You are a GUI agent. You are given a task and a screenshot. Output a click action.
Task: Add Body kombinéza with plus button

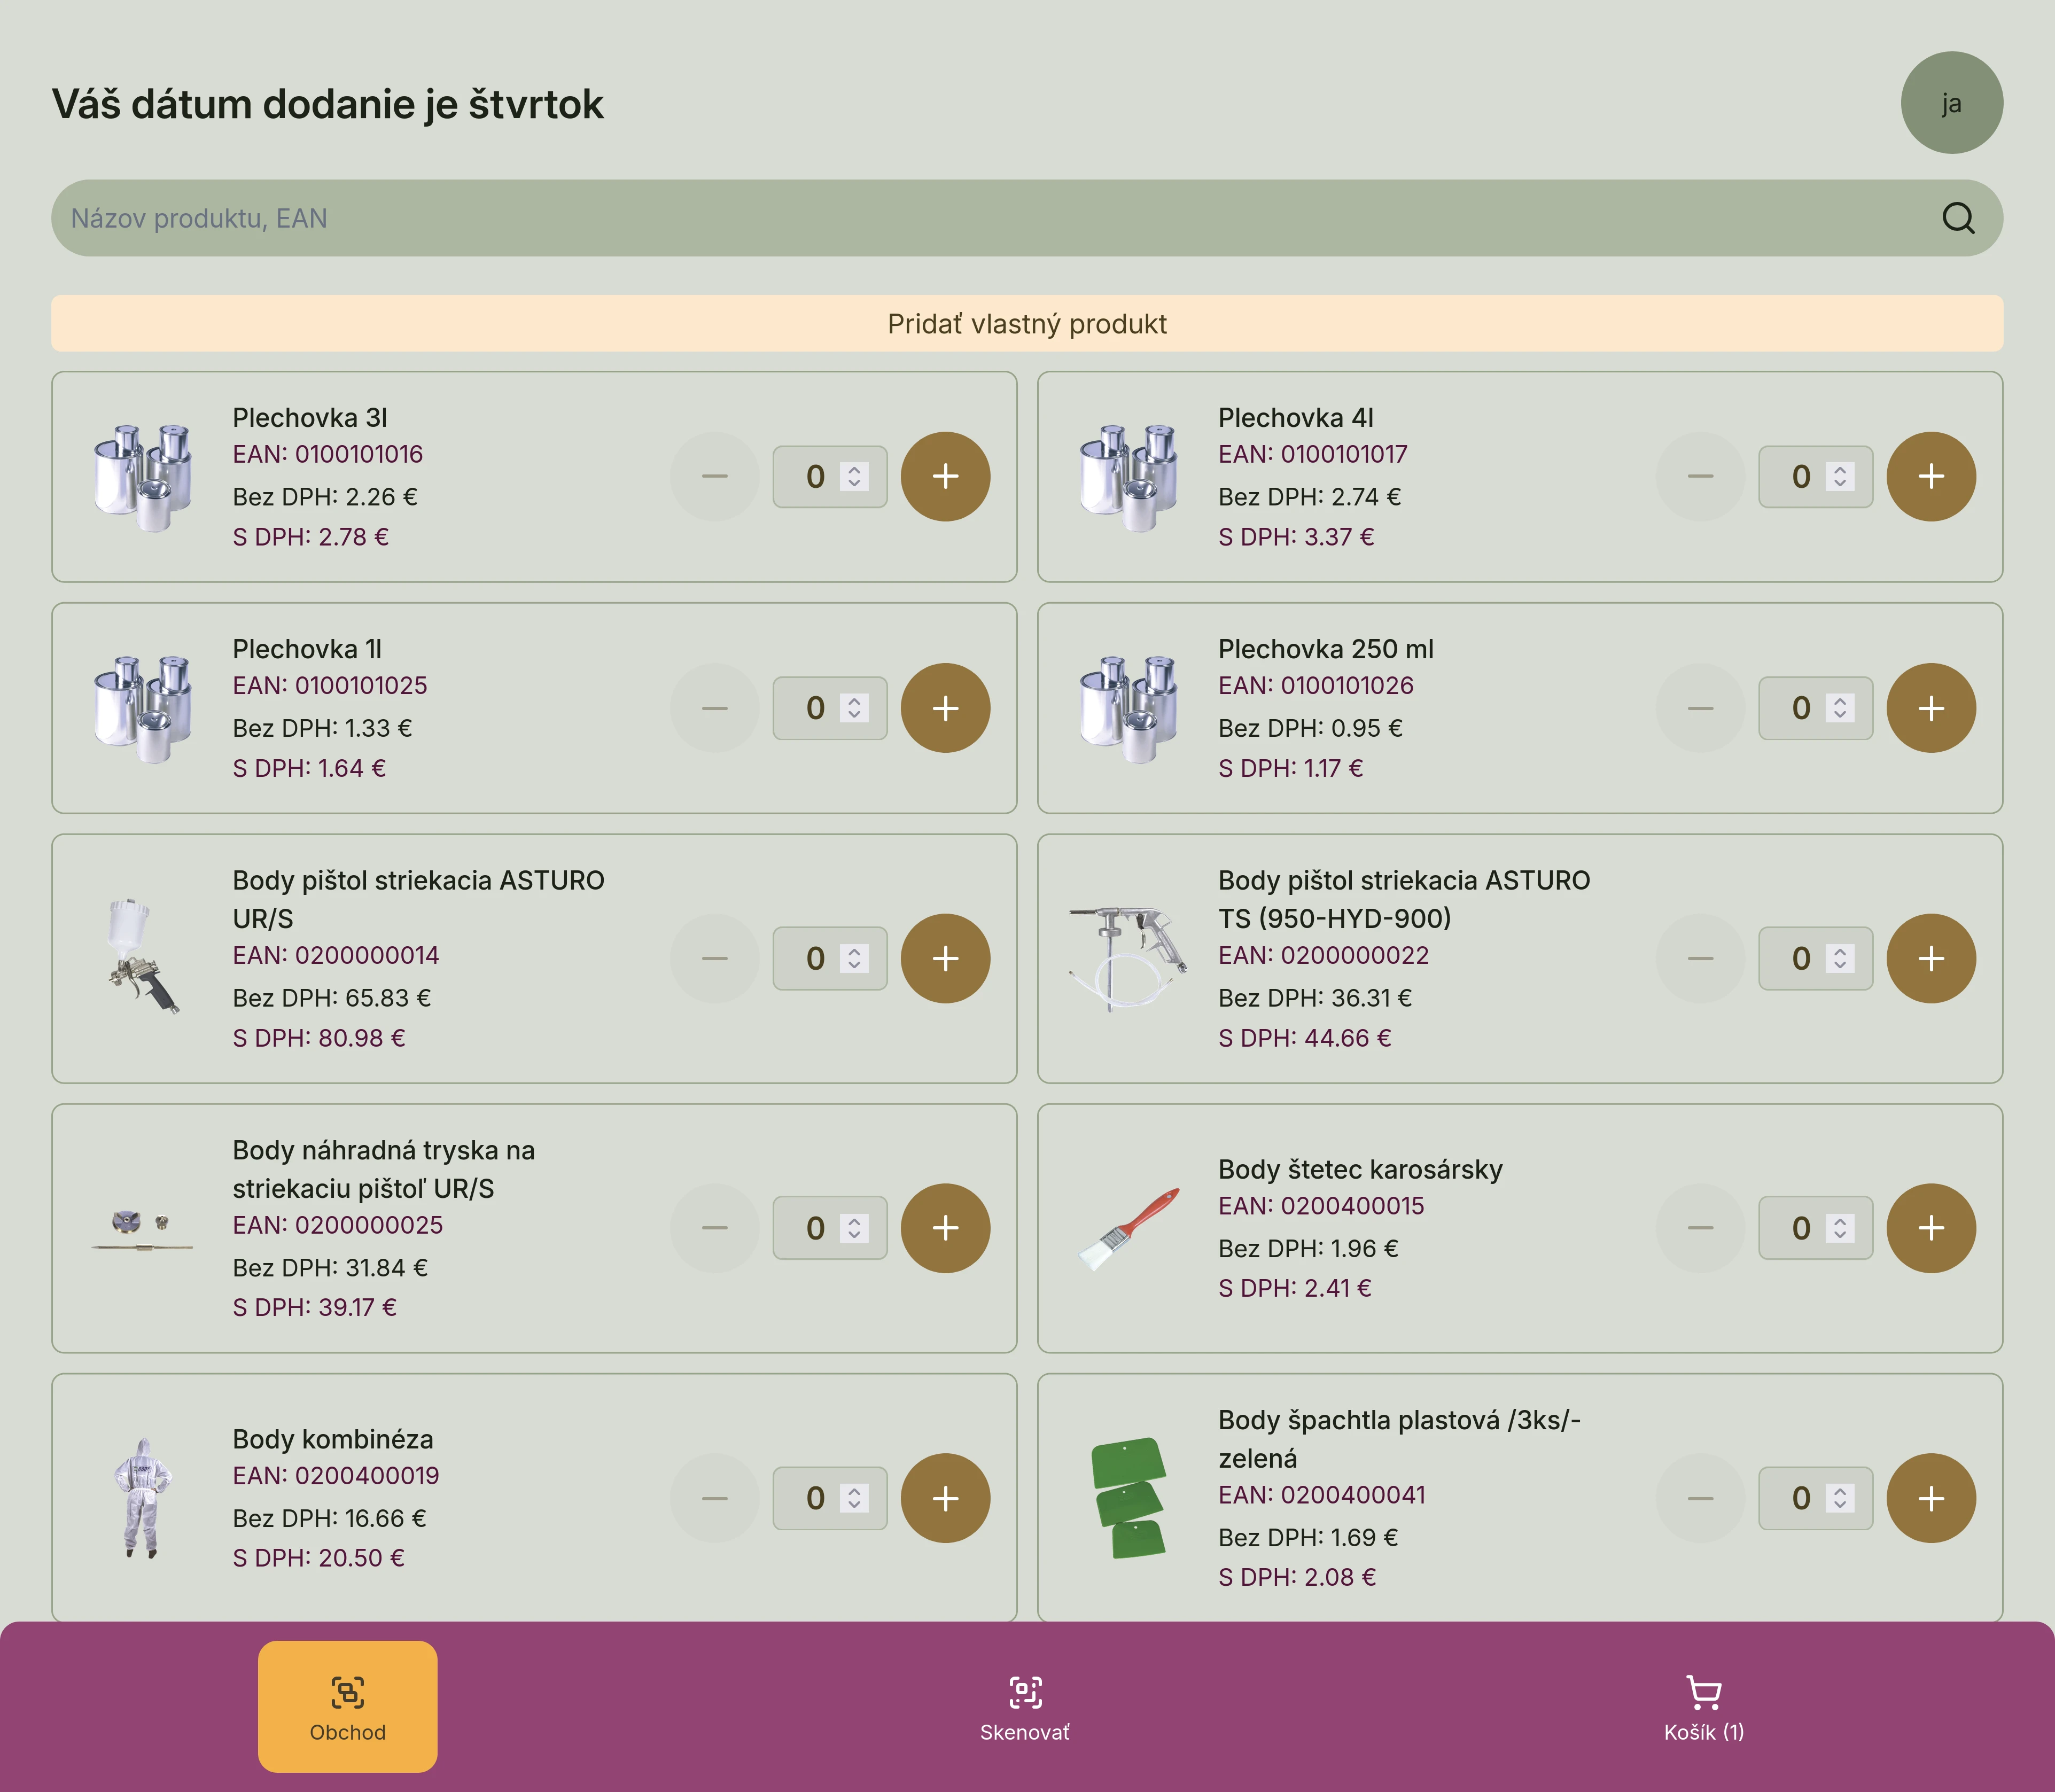click(945, 1498)
